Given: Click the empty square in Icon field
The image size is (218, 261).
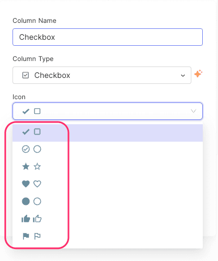Looking at the screenshot, I should pos(38,111).
